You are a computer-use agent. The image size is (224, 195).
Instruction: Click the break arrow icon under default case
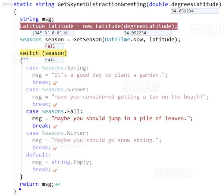click(x=55, y=170)
